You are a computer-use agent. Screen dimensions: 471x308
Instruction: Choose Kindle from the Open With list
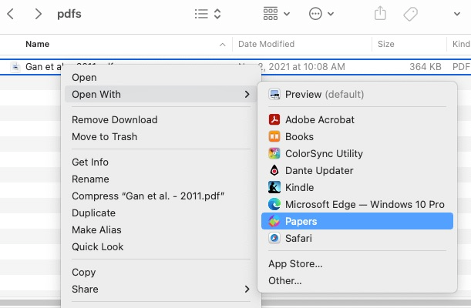pos(300,187)
